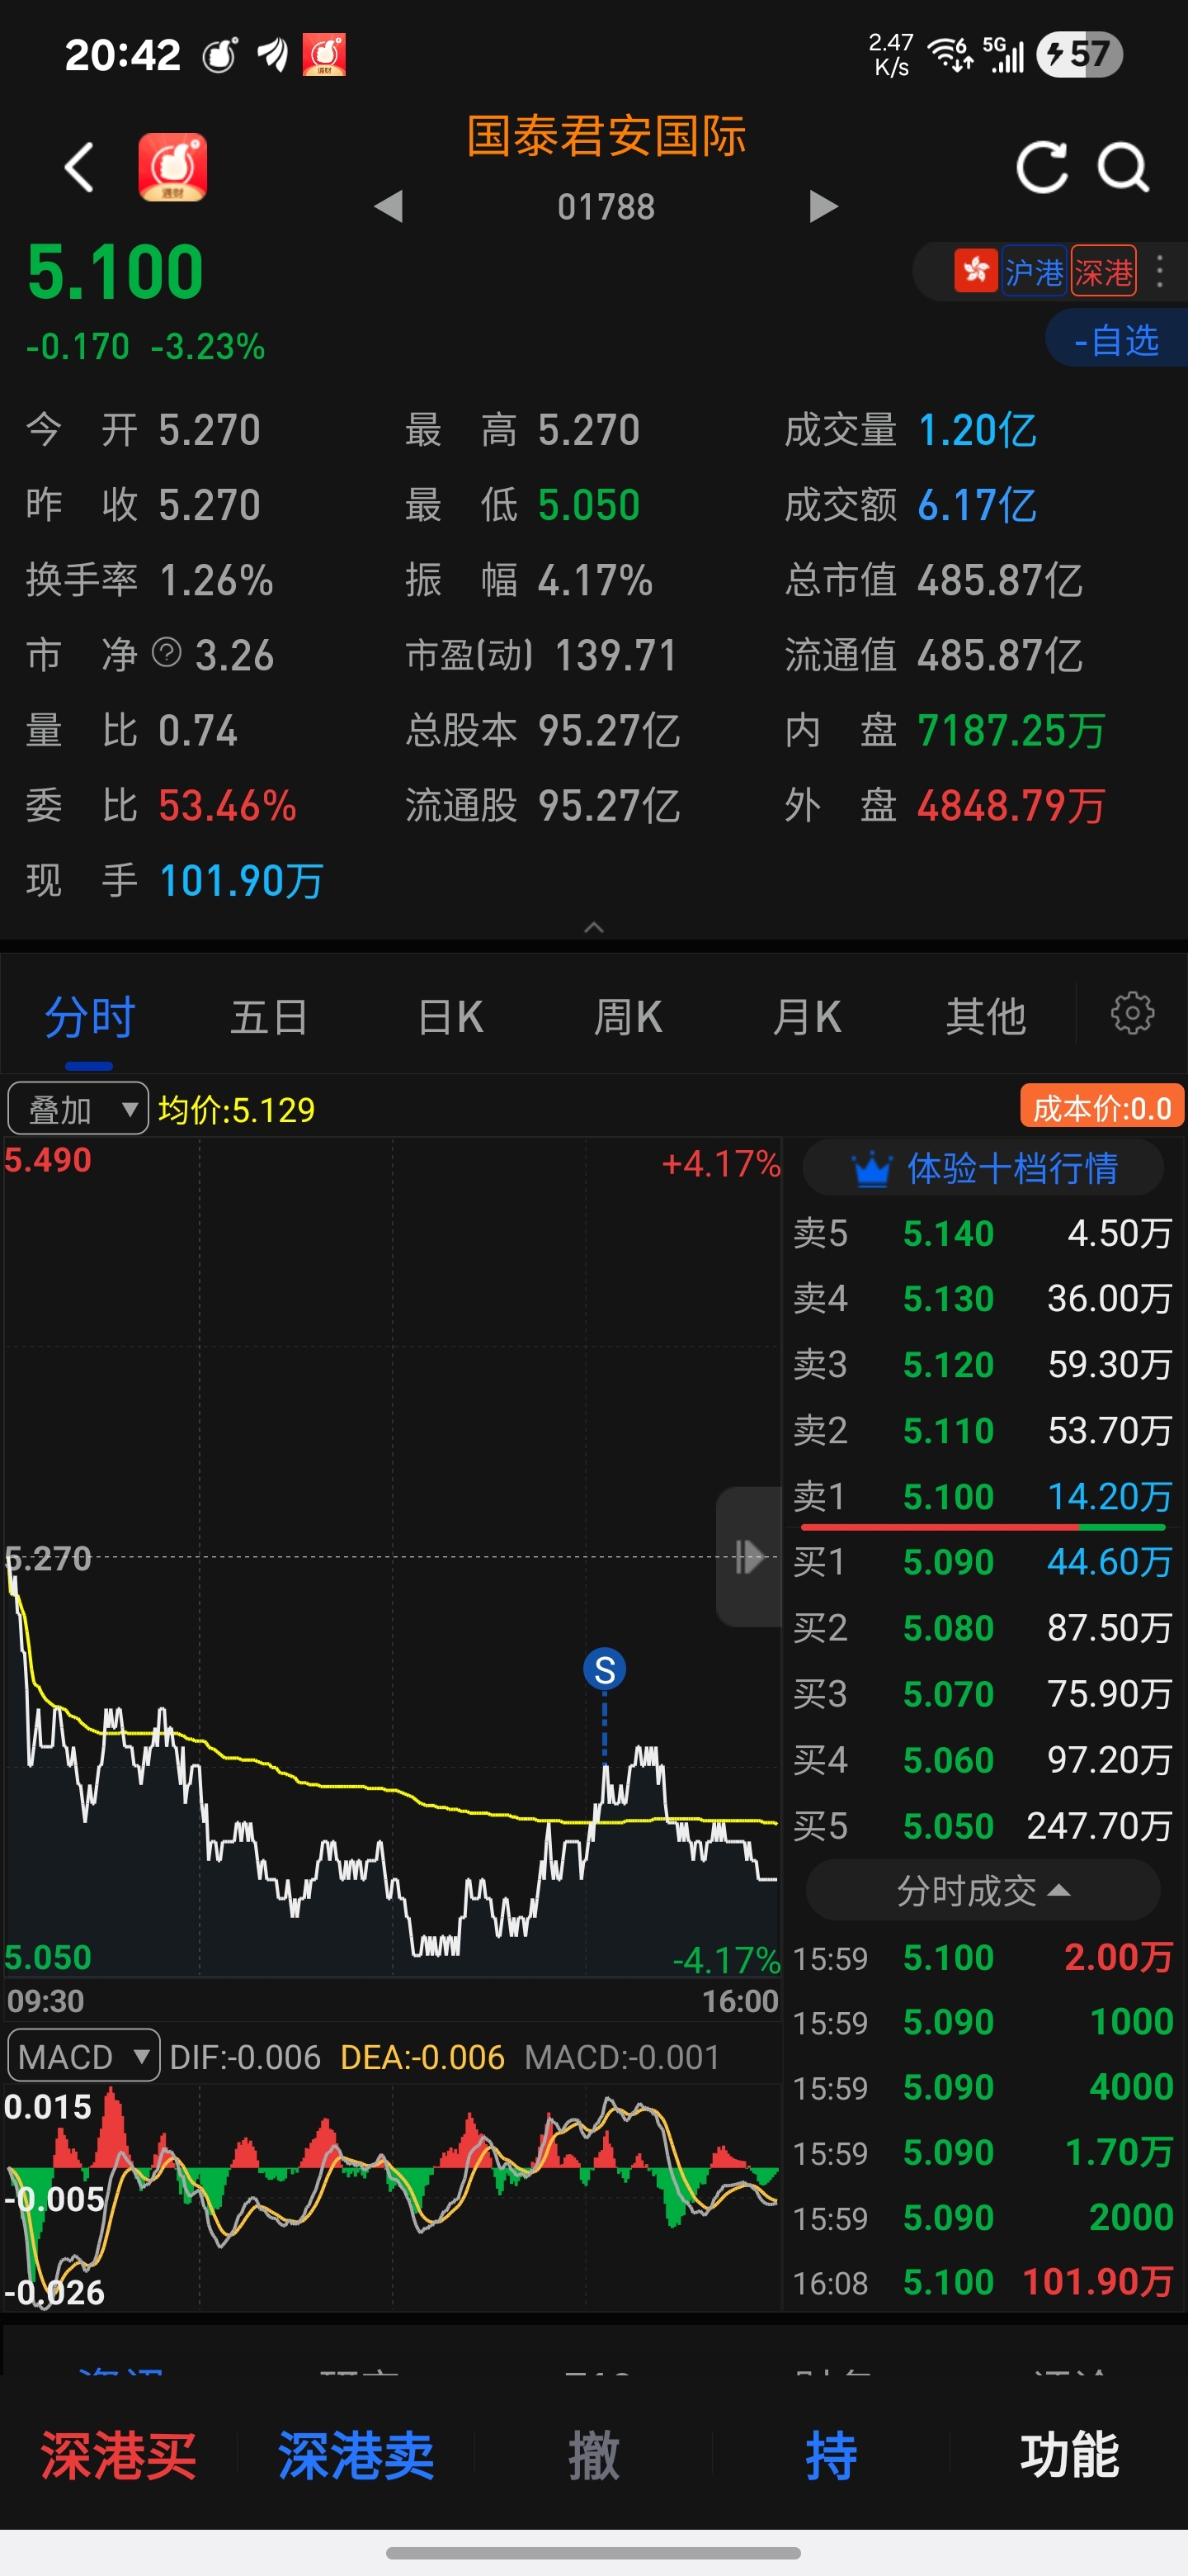
Task: Select 买2 row at 5.080
Action: [983, 1628]
